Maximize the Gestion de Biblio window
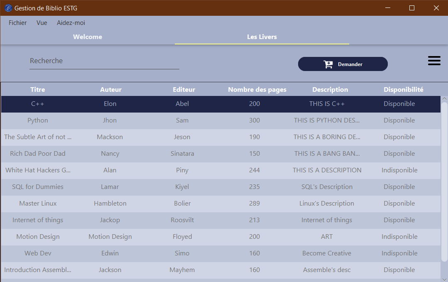Screen dimensions: 448x282 (x=412, y=8)
